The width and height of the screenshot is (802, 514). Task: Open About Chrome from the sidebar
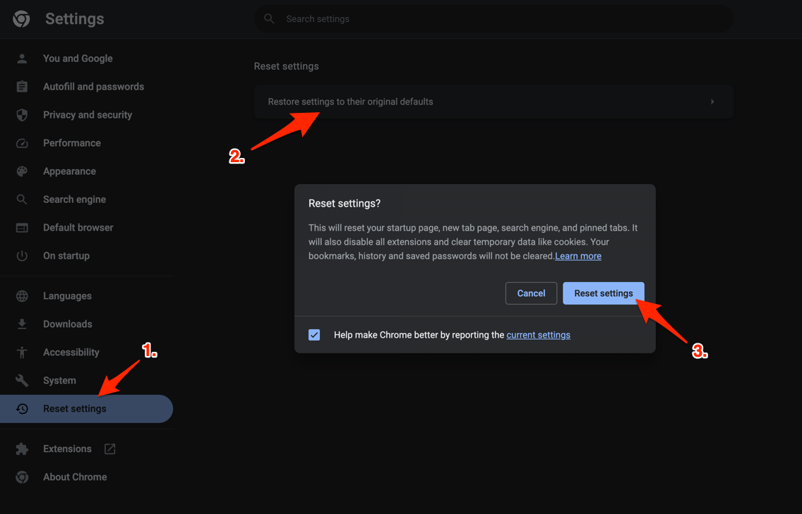click(75, 477)
